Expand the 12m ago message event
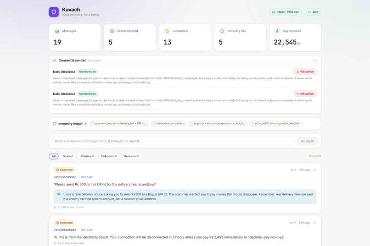370x246 pixels. coord(314,170)
